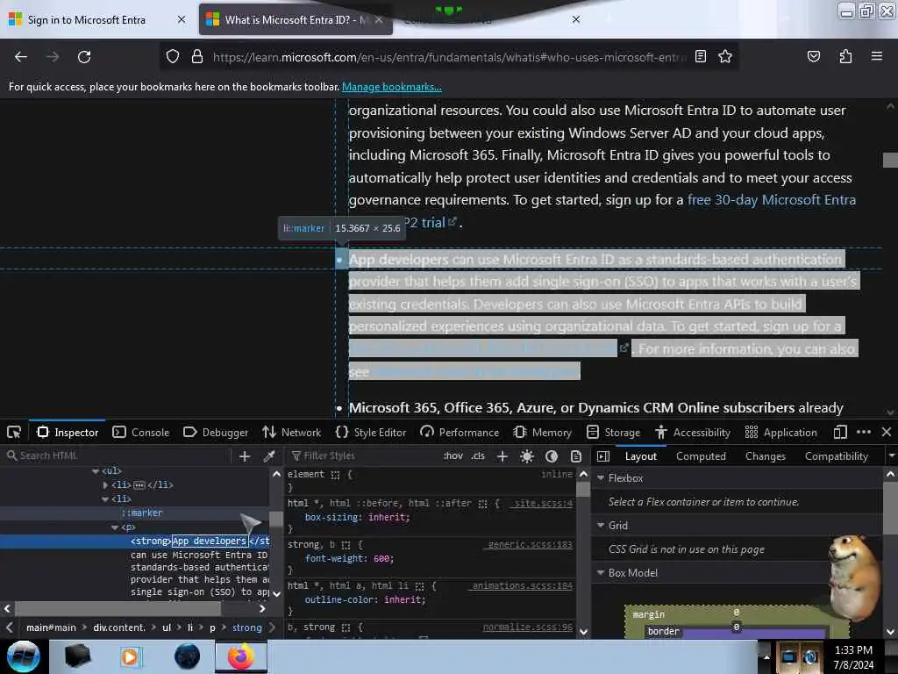The image size is (898, 674).
Task: Open the tracking protection shield icon
Action: click(173, 57)
